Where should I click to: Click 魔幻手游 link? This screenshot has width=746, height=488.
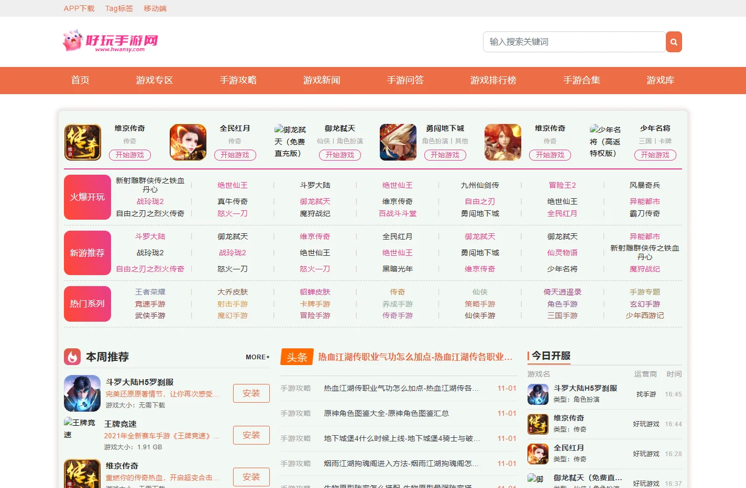point(233,315)
